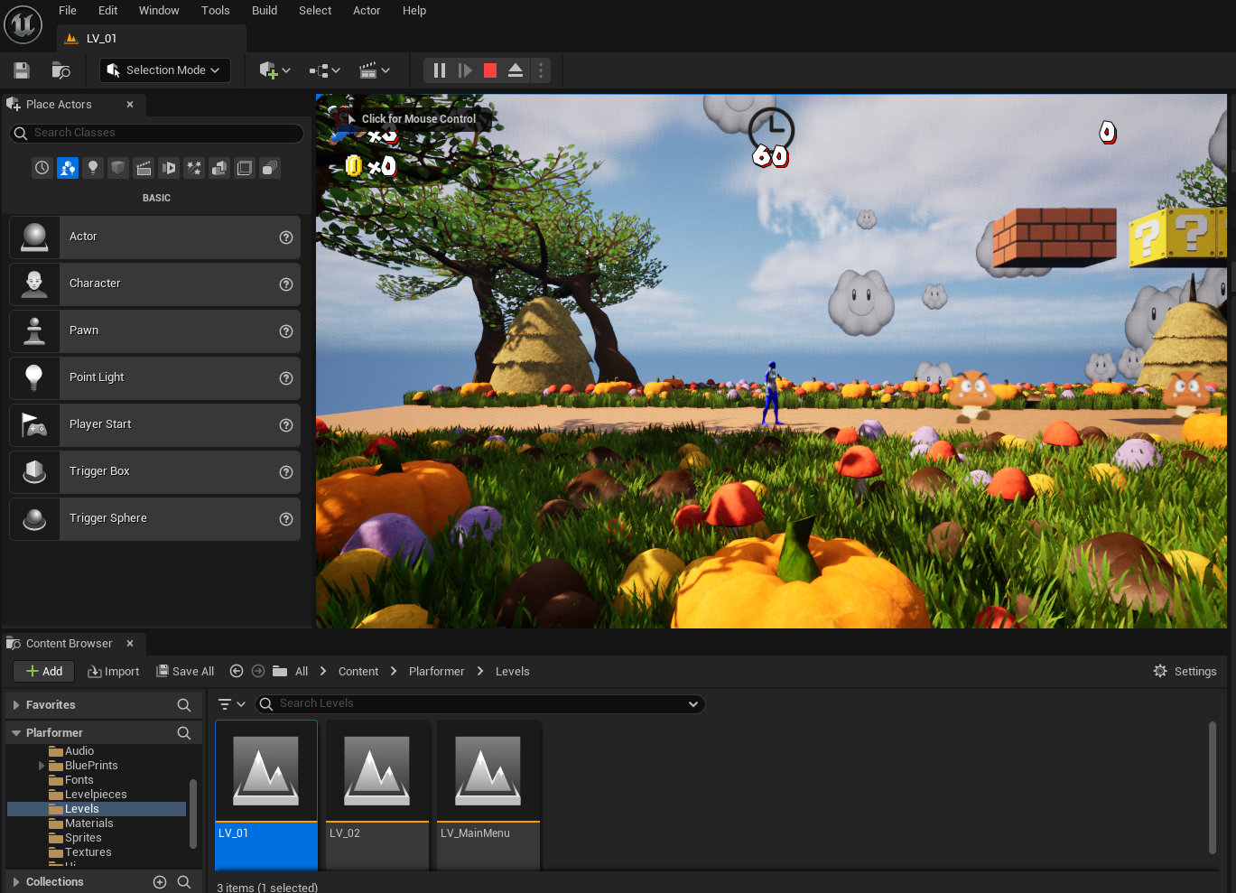Viewport: 1236px width, 893px height.
Task: Stop the play session
Action: point(490,70)
